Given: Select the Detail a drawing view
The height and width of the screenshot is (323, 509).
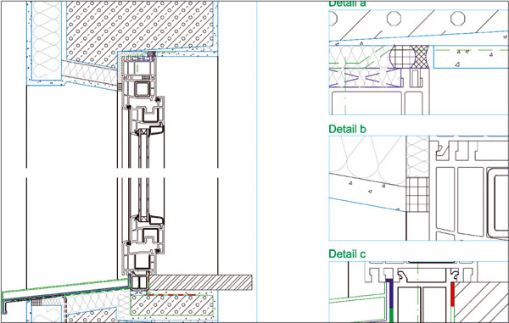Looking at the screenshot, I should (418, 62).
